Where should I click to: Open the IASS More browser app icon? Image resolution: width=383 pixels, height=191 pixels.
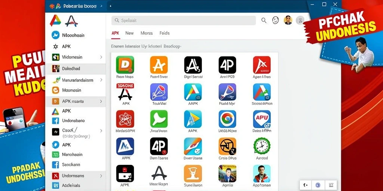pos(227,119)
